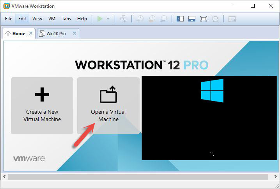Close the Win10 Pro tab
The width and height of the screenshot is (280, 189).
pyautogui.click(x=74, y=34)
